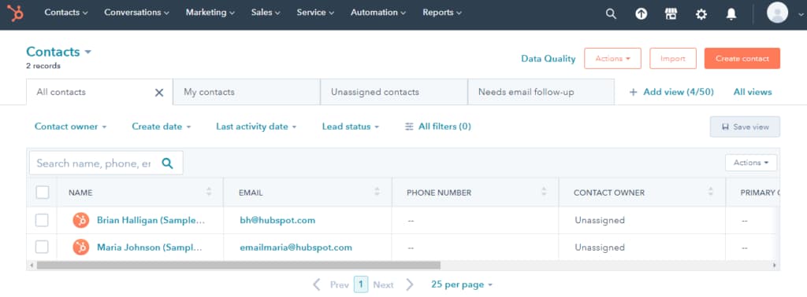The image size is (807, 297).
Task: Tick the select-all contacts checkbox
Action: tap(43, 192)
